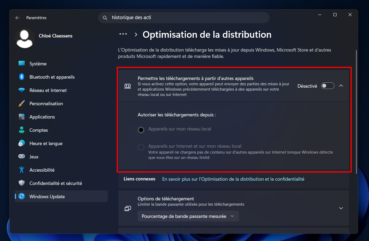369x241 pixels.
Task: Go to Système in the sidebar
Action: click(61, 64)
